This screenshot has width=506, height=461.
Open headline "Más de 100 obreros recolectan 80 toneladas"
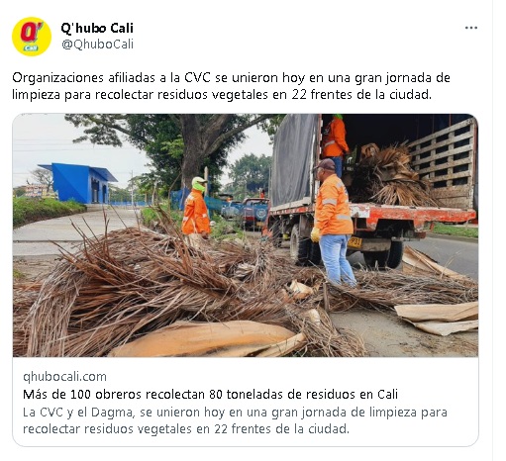[x=210, y=394]
